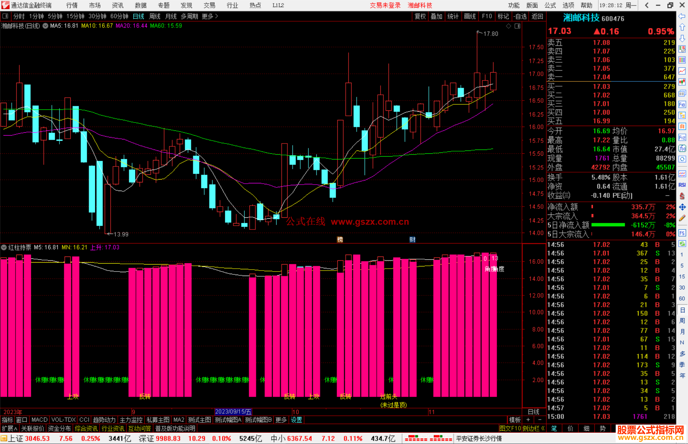This screenshot has width=688, height=444.
Task: Expand the 扩展 panel at bottom left
Action: 9,428
